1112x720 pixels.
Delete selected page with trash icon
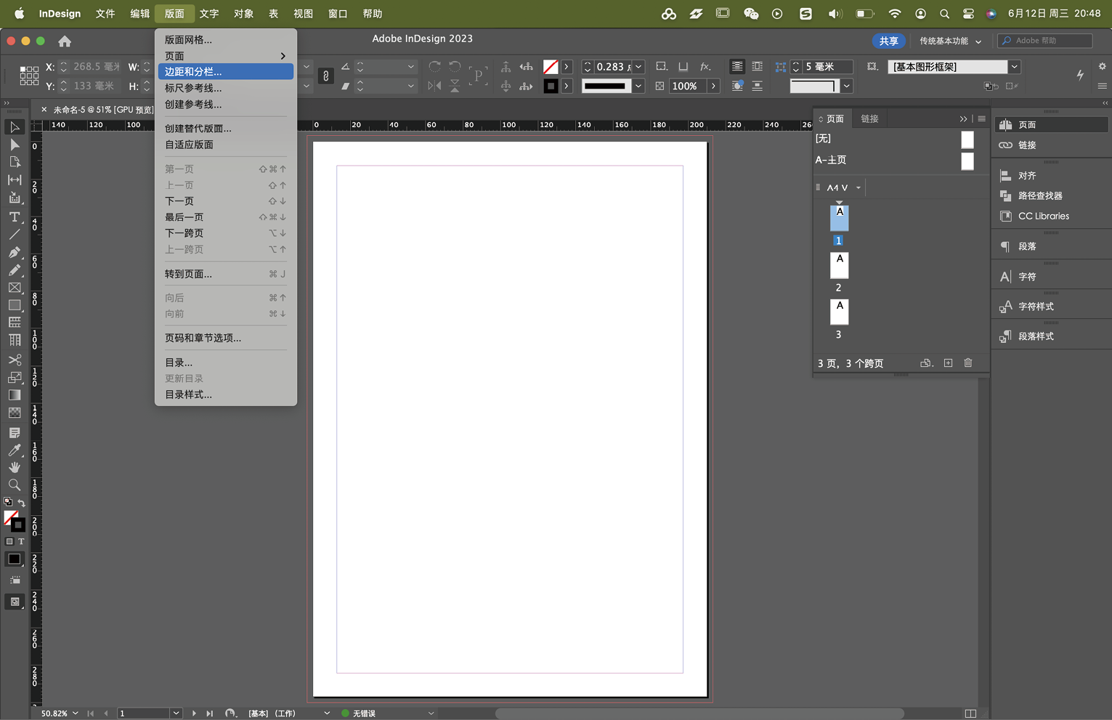tap(967, 363)
